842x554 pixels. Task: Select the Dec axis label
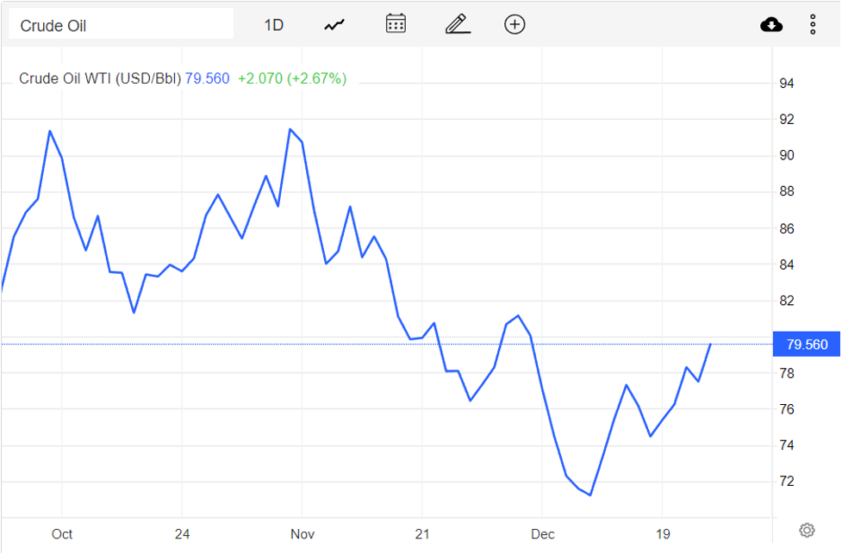pyautogui.click(x=542, y=534)
